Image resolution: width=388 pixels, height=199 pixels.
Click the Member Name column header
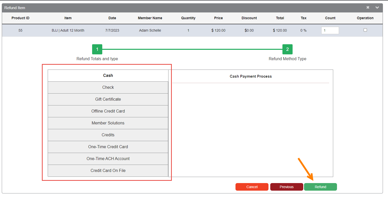pos(150,18)
